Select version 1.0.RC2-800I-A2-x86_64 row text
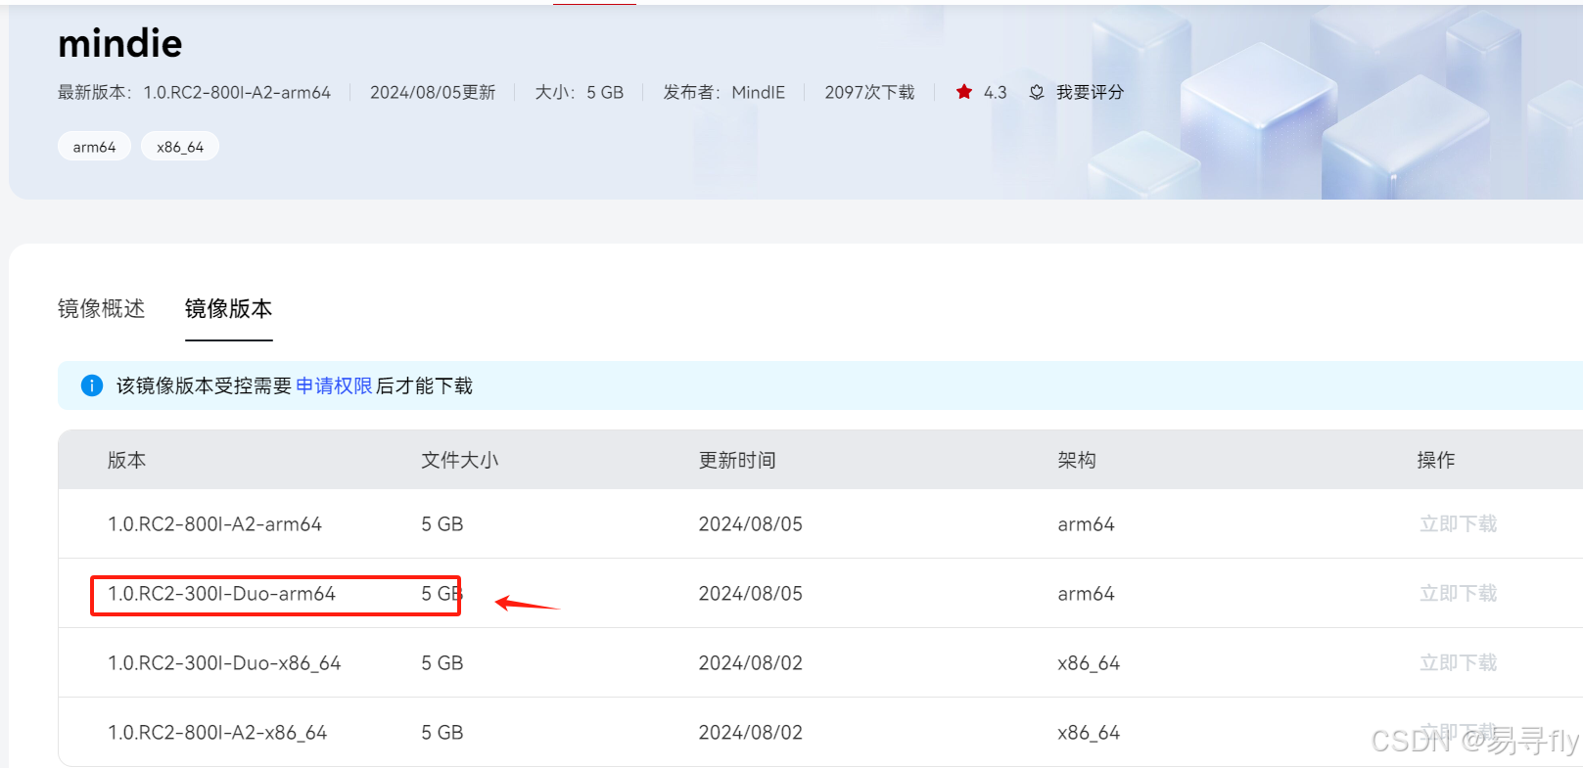The width and height of the screenshot is (1583, 768). (217, 733)
